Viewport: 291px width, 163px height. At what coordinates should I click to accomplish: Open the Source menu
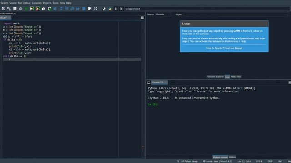(13, 3)
